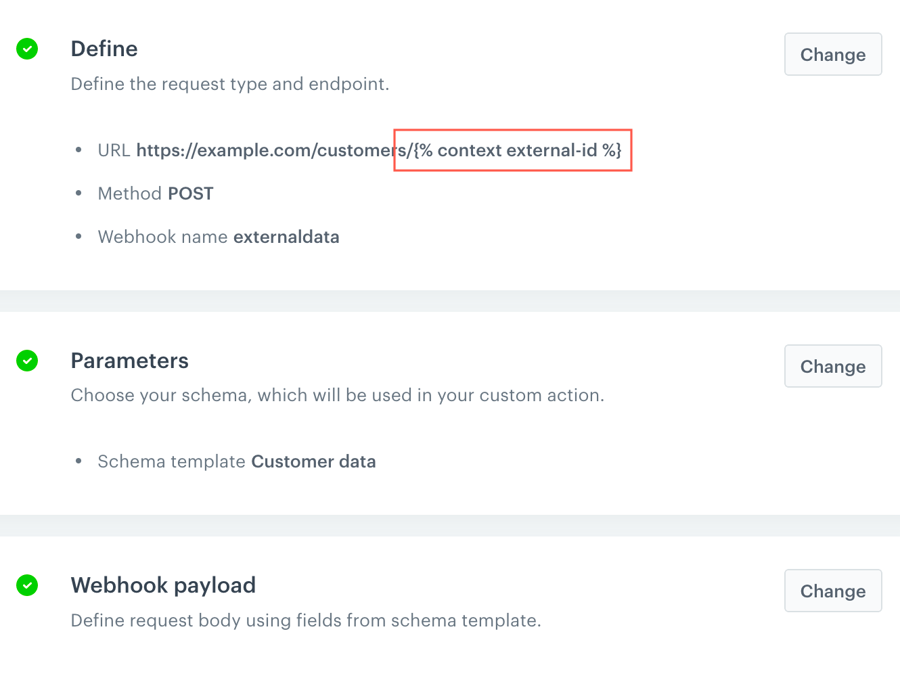Click the green checkmark beside Parameters
The height and width of the screenshot is (686, 900).
(27, 361)
